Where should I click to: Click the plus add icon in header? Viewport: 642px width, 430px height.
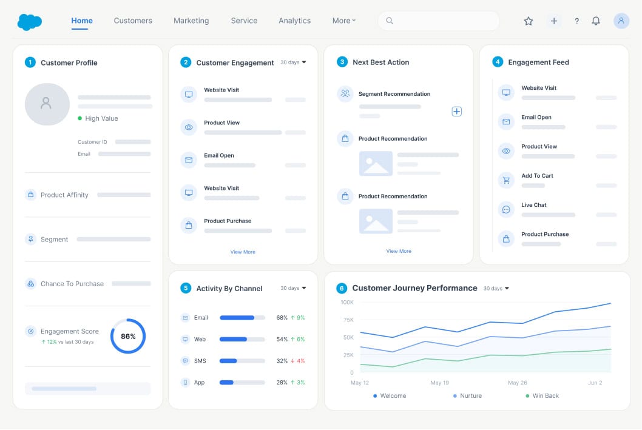click(x=554, y=21)
